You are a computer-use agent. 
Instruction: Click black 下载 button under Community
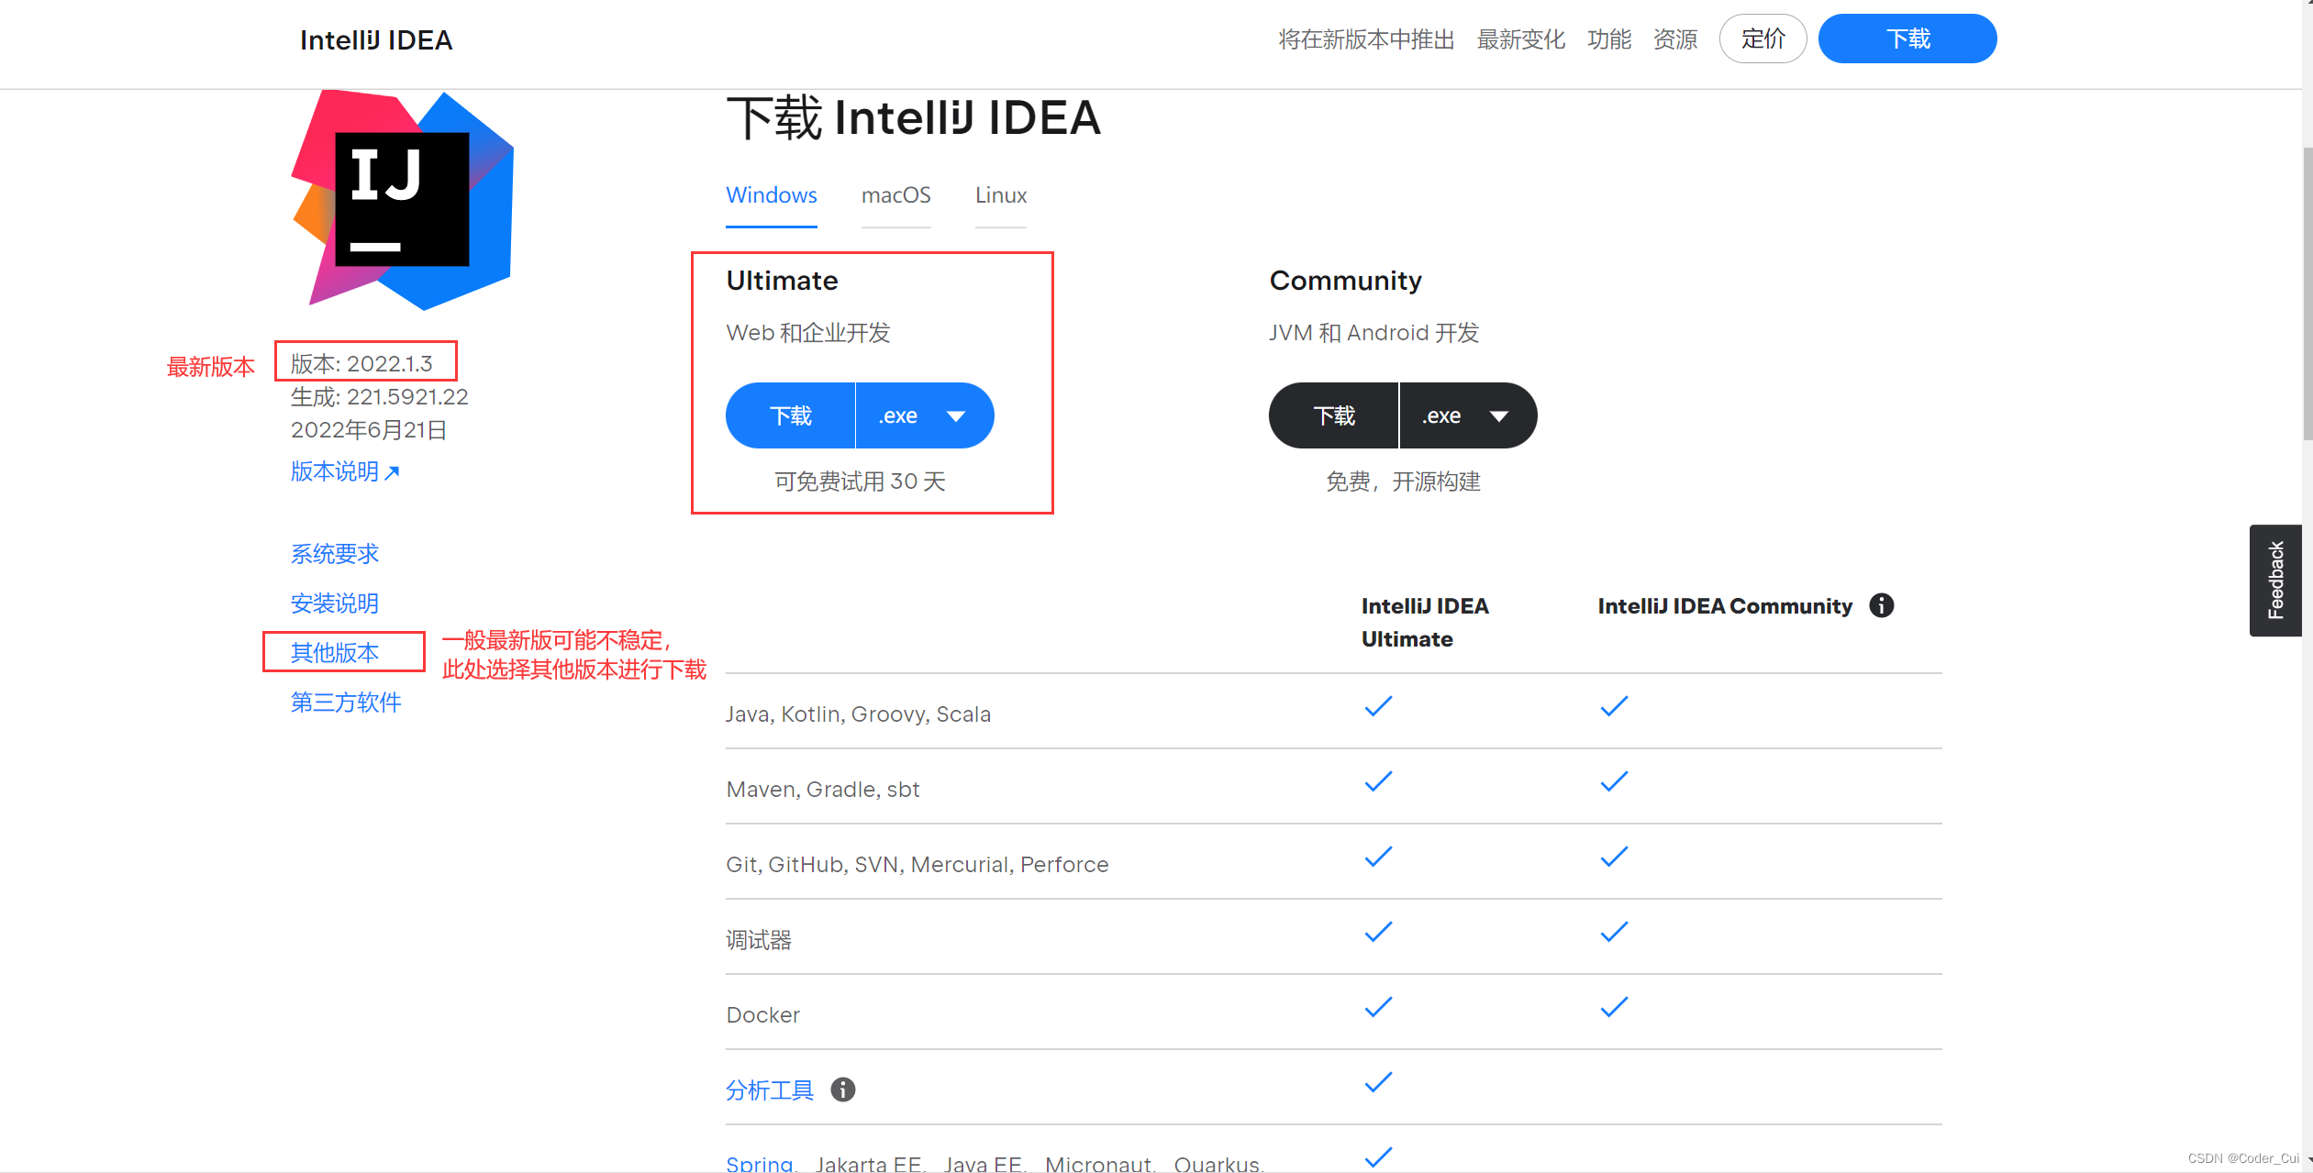pos(1334,416)
